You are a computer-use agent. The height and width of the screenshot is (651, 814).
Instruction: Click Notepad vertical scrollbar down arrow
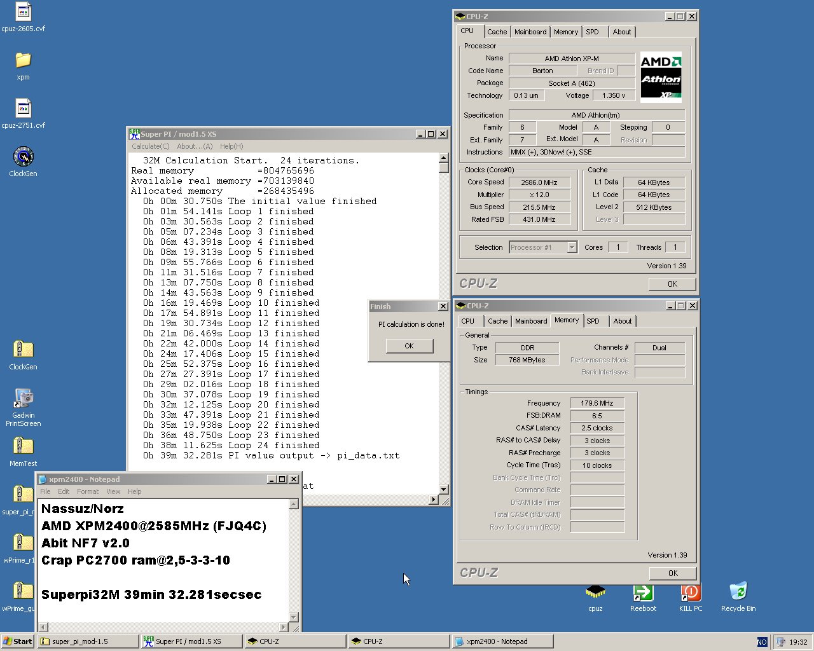294,617
